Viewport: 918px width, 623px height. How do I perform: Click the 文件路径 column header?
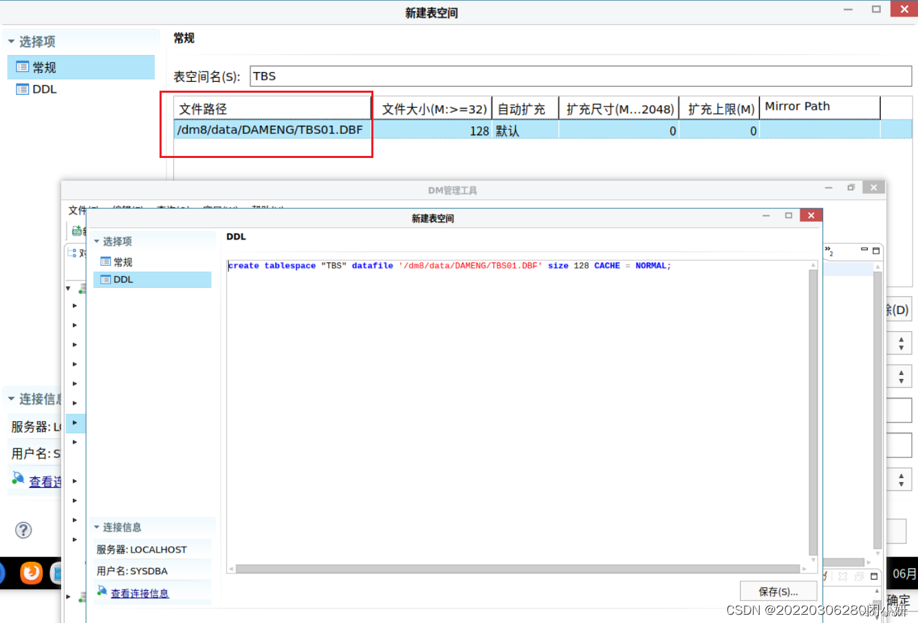272,109
